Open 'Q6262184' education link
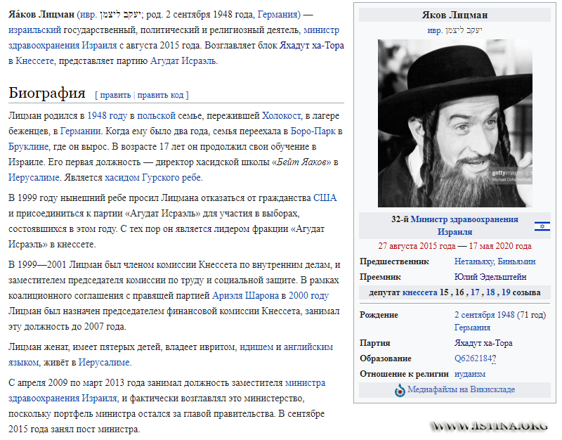The height and width of the screenshot is (440, 562). pos(473,358)
